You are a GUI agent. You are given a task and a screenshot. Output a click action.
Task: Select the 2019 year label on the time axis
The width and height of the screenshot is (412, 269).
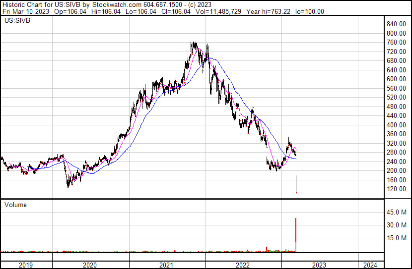click(x=26, y=265)
